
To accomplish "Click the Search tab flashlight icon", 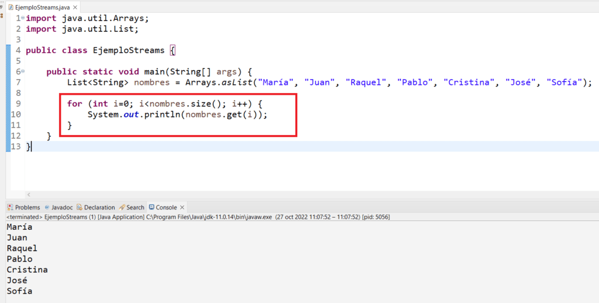I will point(122,207).
